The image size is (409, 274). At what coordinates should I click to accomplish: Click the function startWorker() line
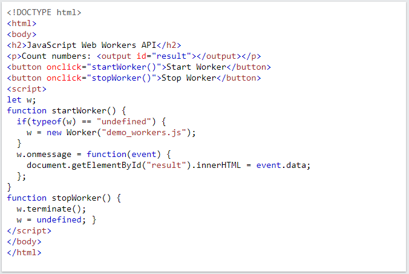point(67,110)
